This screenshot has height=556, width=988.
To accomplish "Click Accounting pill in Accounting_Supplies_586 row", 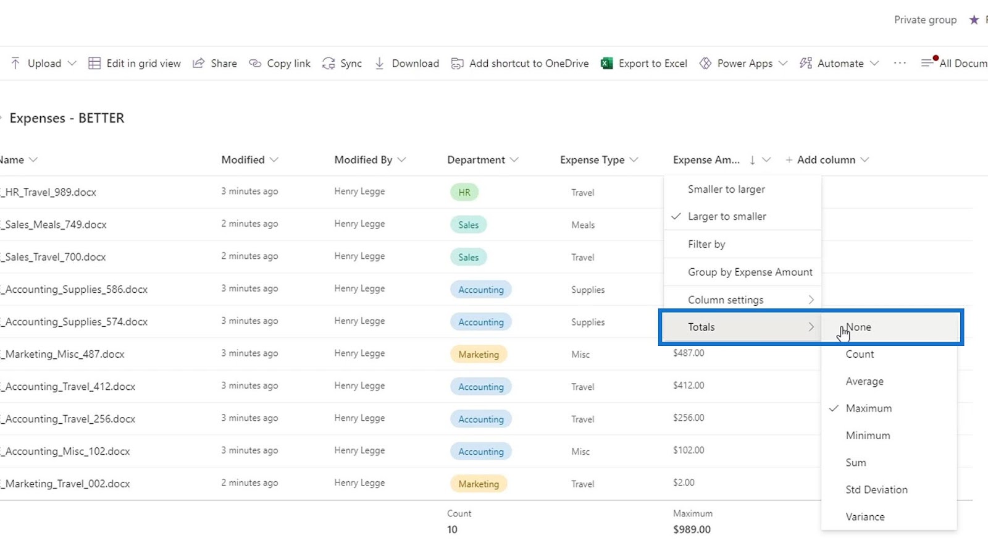I will click(x=481, y=289).
